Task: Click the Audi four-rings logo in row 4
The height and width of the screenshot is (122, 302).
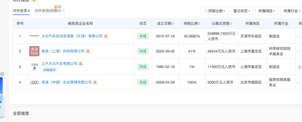Action: [x=34, y=82]
